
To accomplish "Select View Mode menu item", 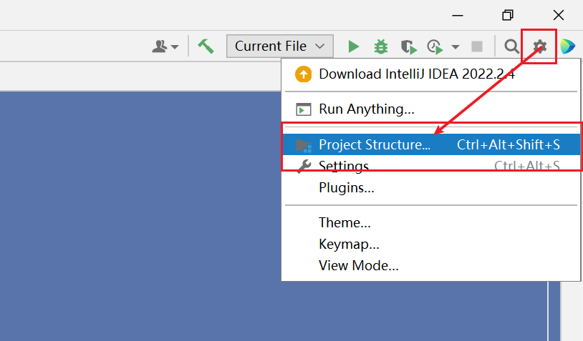I will [431, 266].
